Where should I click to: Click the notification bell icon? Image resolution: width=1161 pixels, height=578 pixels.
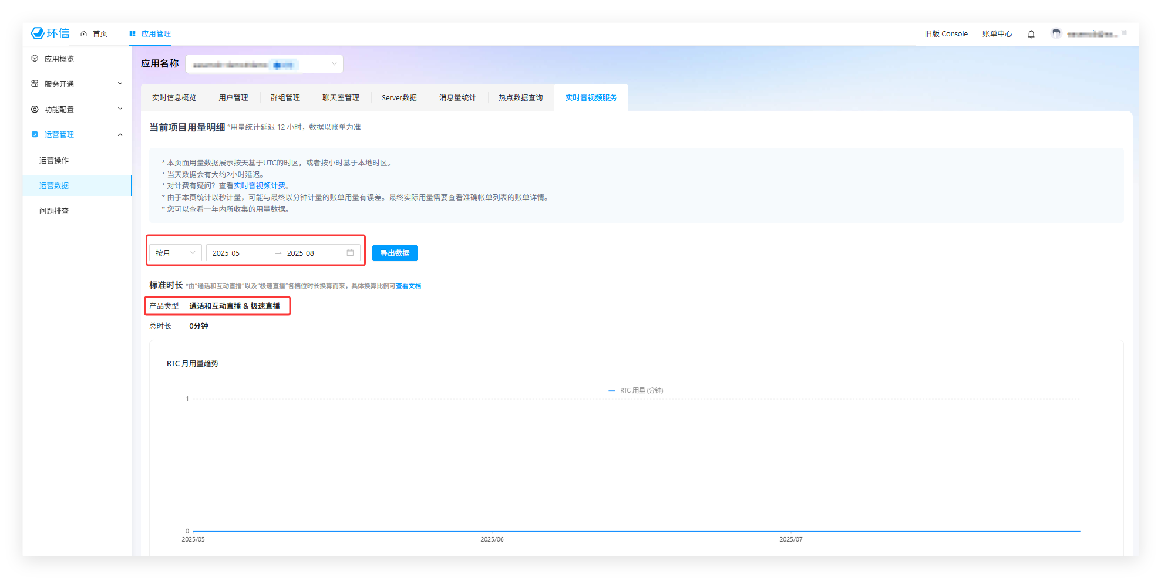(1031, 34)
